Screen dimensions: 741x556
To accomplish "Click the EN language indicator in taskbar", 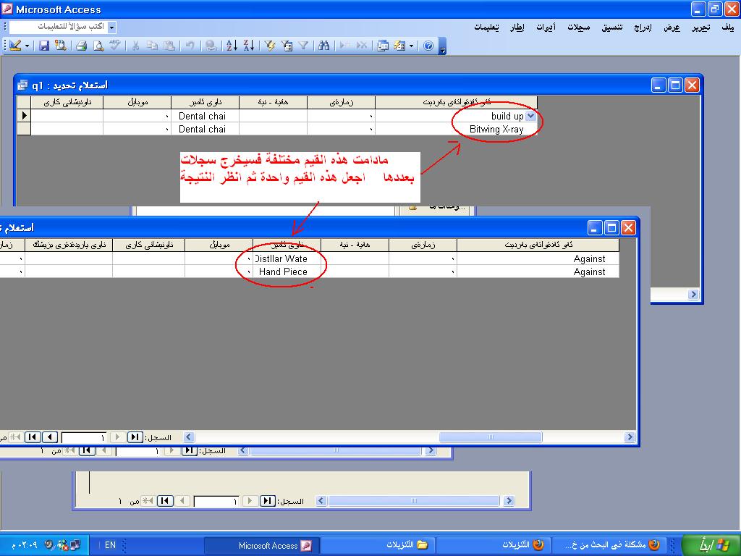I will tap(110, 545).
